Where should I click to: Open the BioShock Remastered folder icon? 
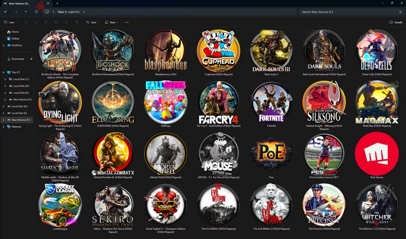point(113,51)
